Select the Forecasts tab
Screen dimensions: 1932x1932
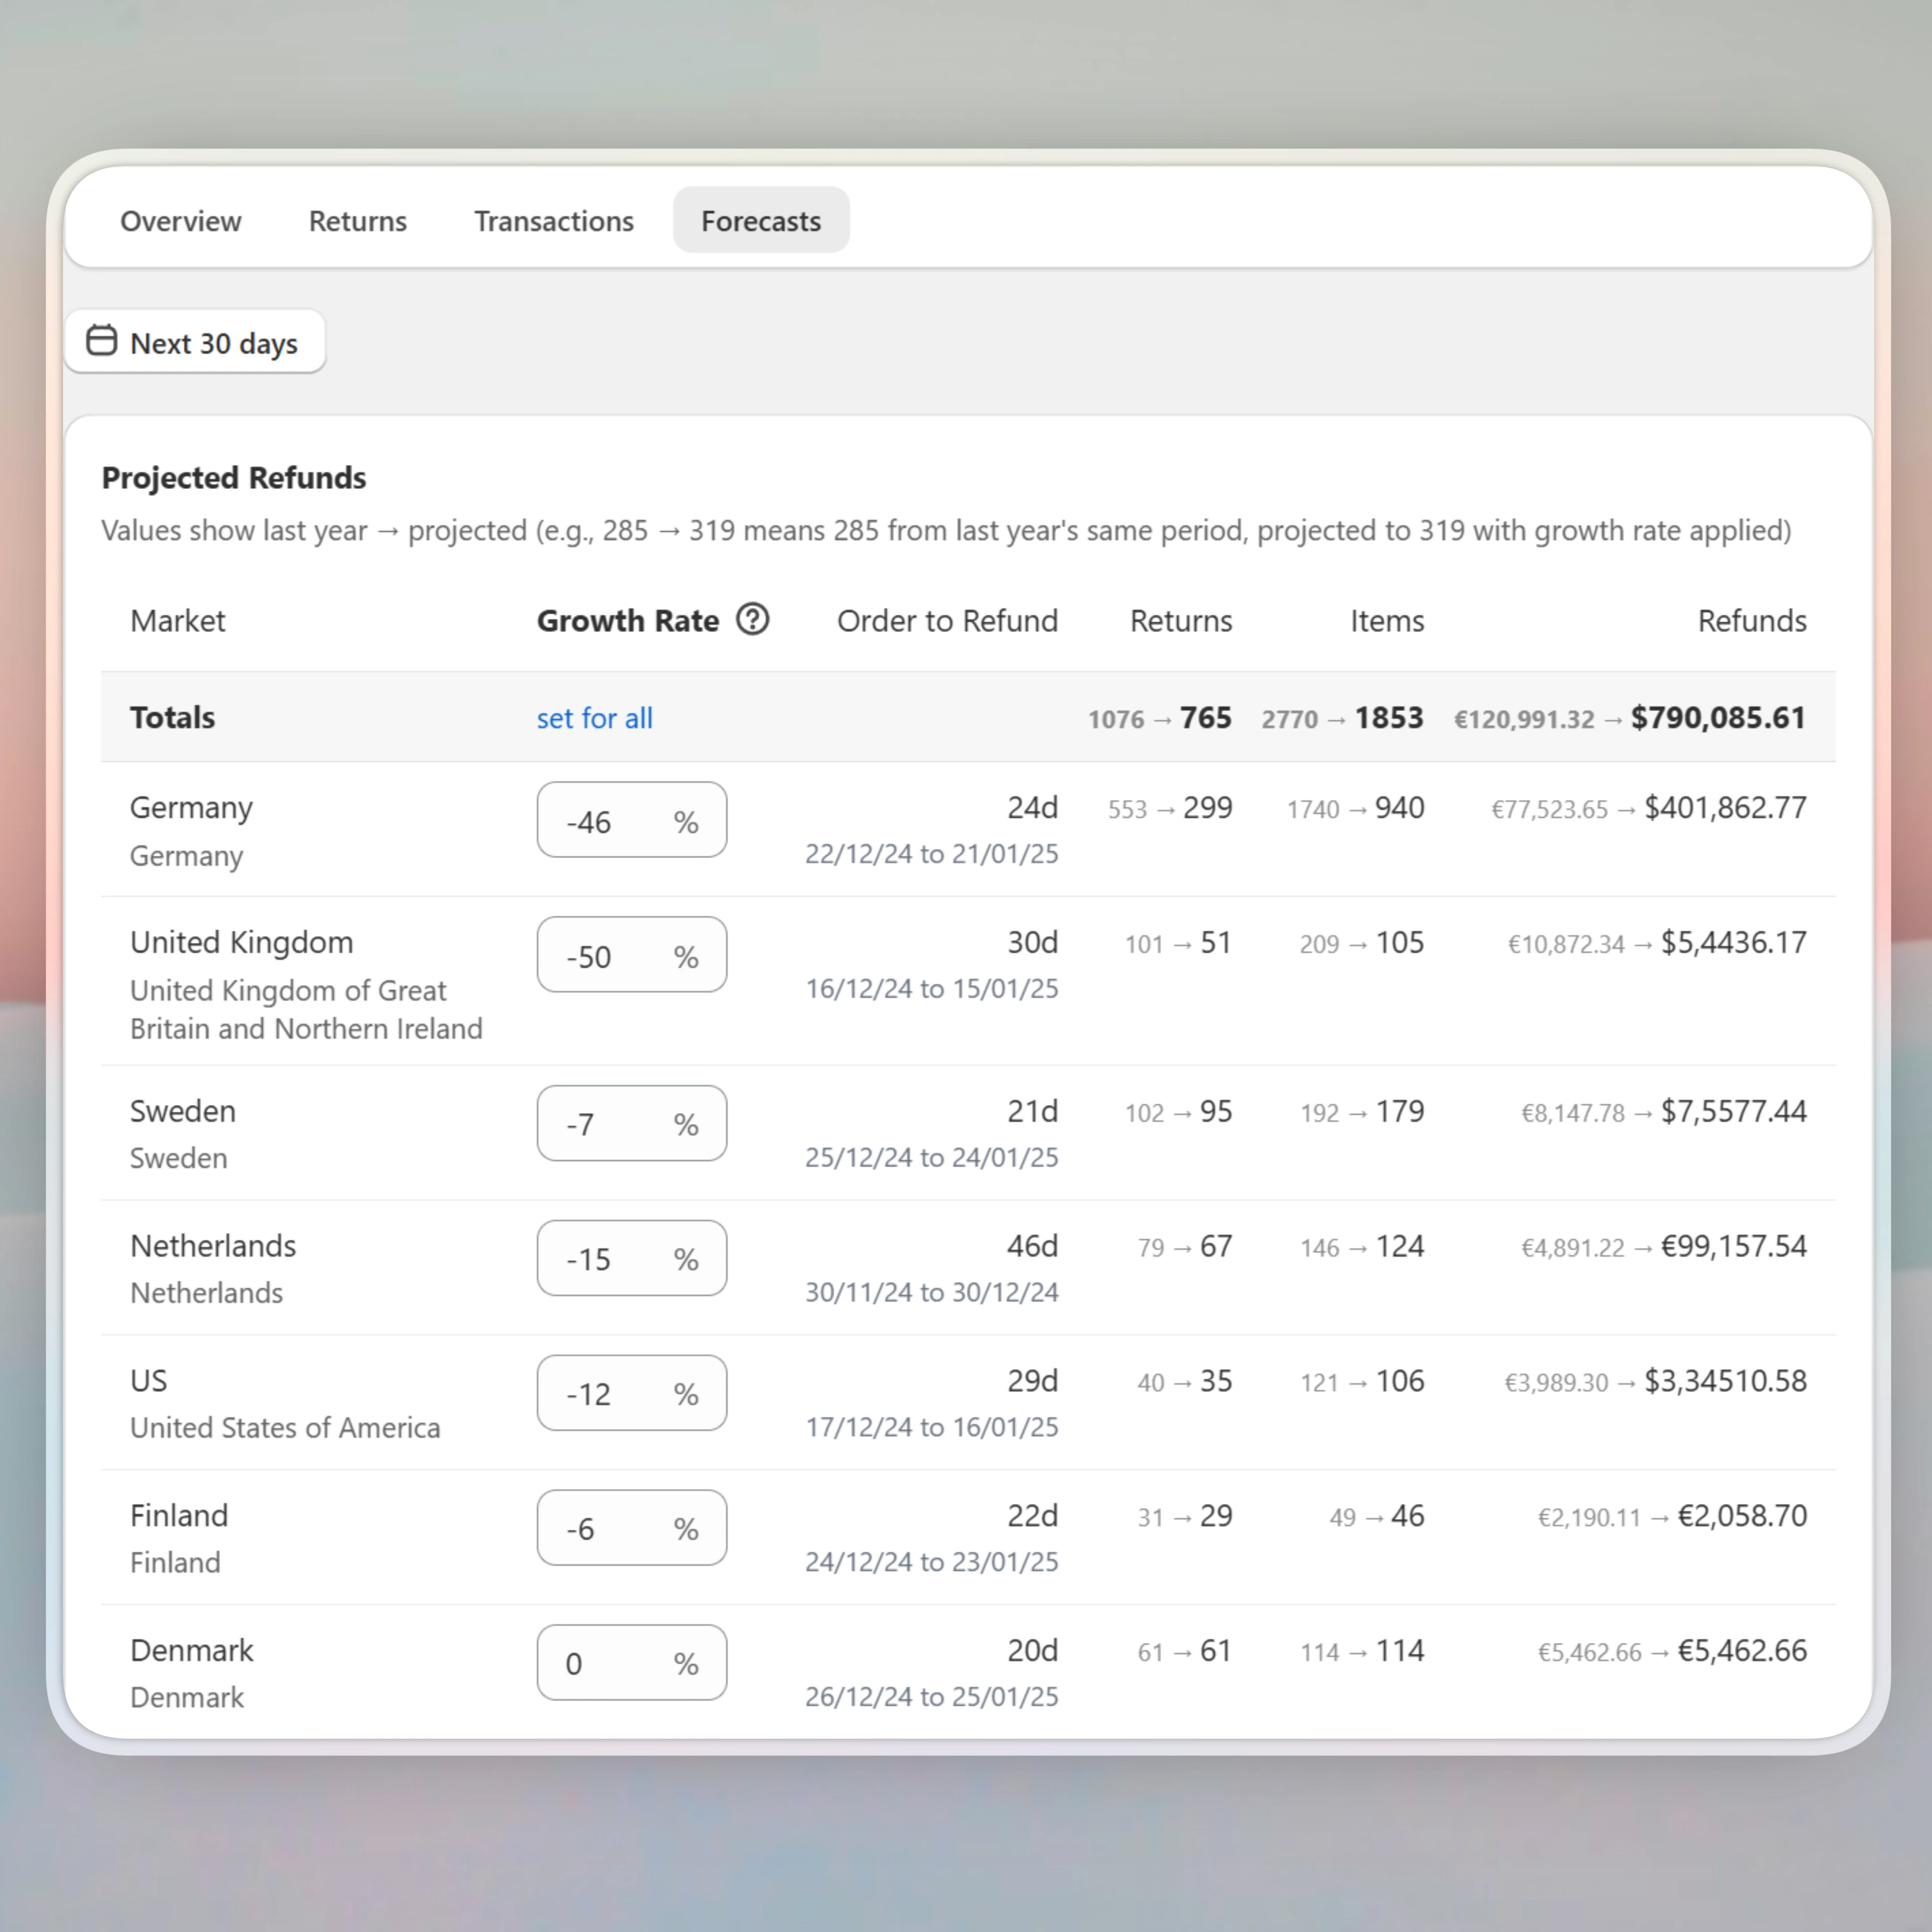click(x=761, y=221)
